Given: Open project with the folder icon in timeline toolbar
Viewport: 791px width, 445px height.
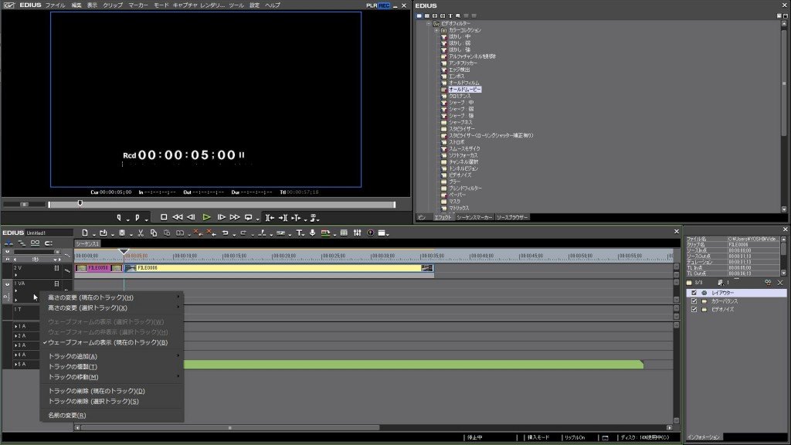Looking at the screenshot, I should coord(103,233).
